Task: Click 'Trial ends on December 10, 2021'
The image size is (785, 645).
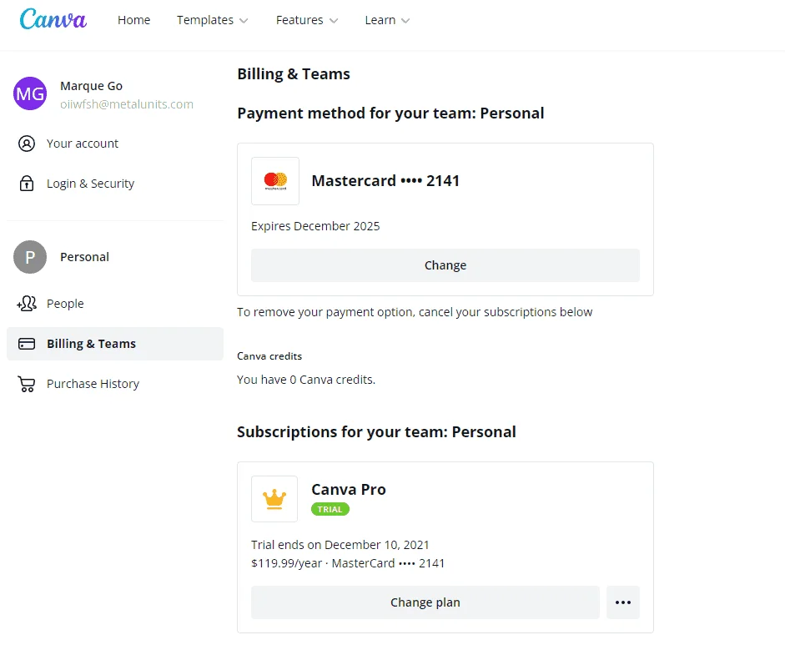Action: coord(340,545)
